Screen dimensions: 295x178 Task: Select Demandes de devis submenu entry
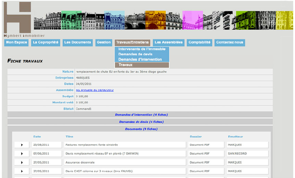(x=142, y=54)
